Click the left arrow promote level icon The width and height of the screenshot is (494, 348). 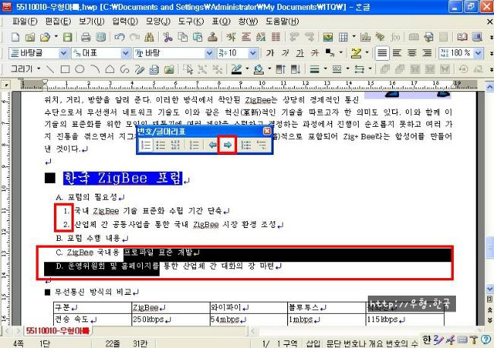[x=213, y=145]
